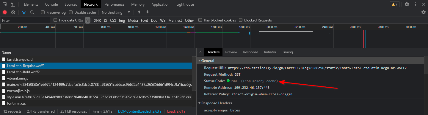
Task: Filter requests by Manifest
Action: tap(175, 20)
